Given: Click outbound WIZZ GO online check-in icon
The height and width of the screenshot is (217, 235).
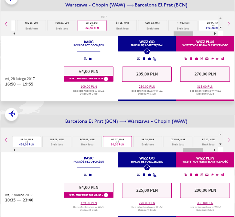Looking at the screenshot, I should [x=139, y=59].
